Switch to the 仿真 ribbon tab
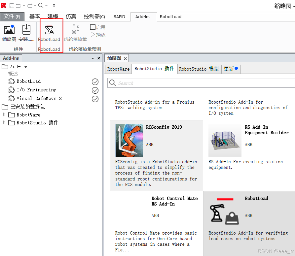Viewport: 295px width, 256px height. click(71, 16)
